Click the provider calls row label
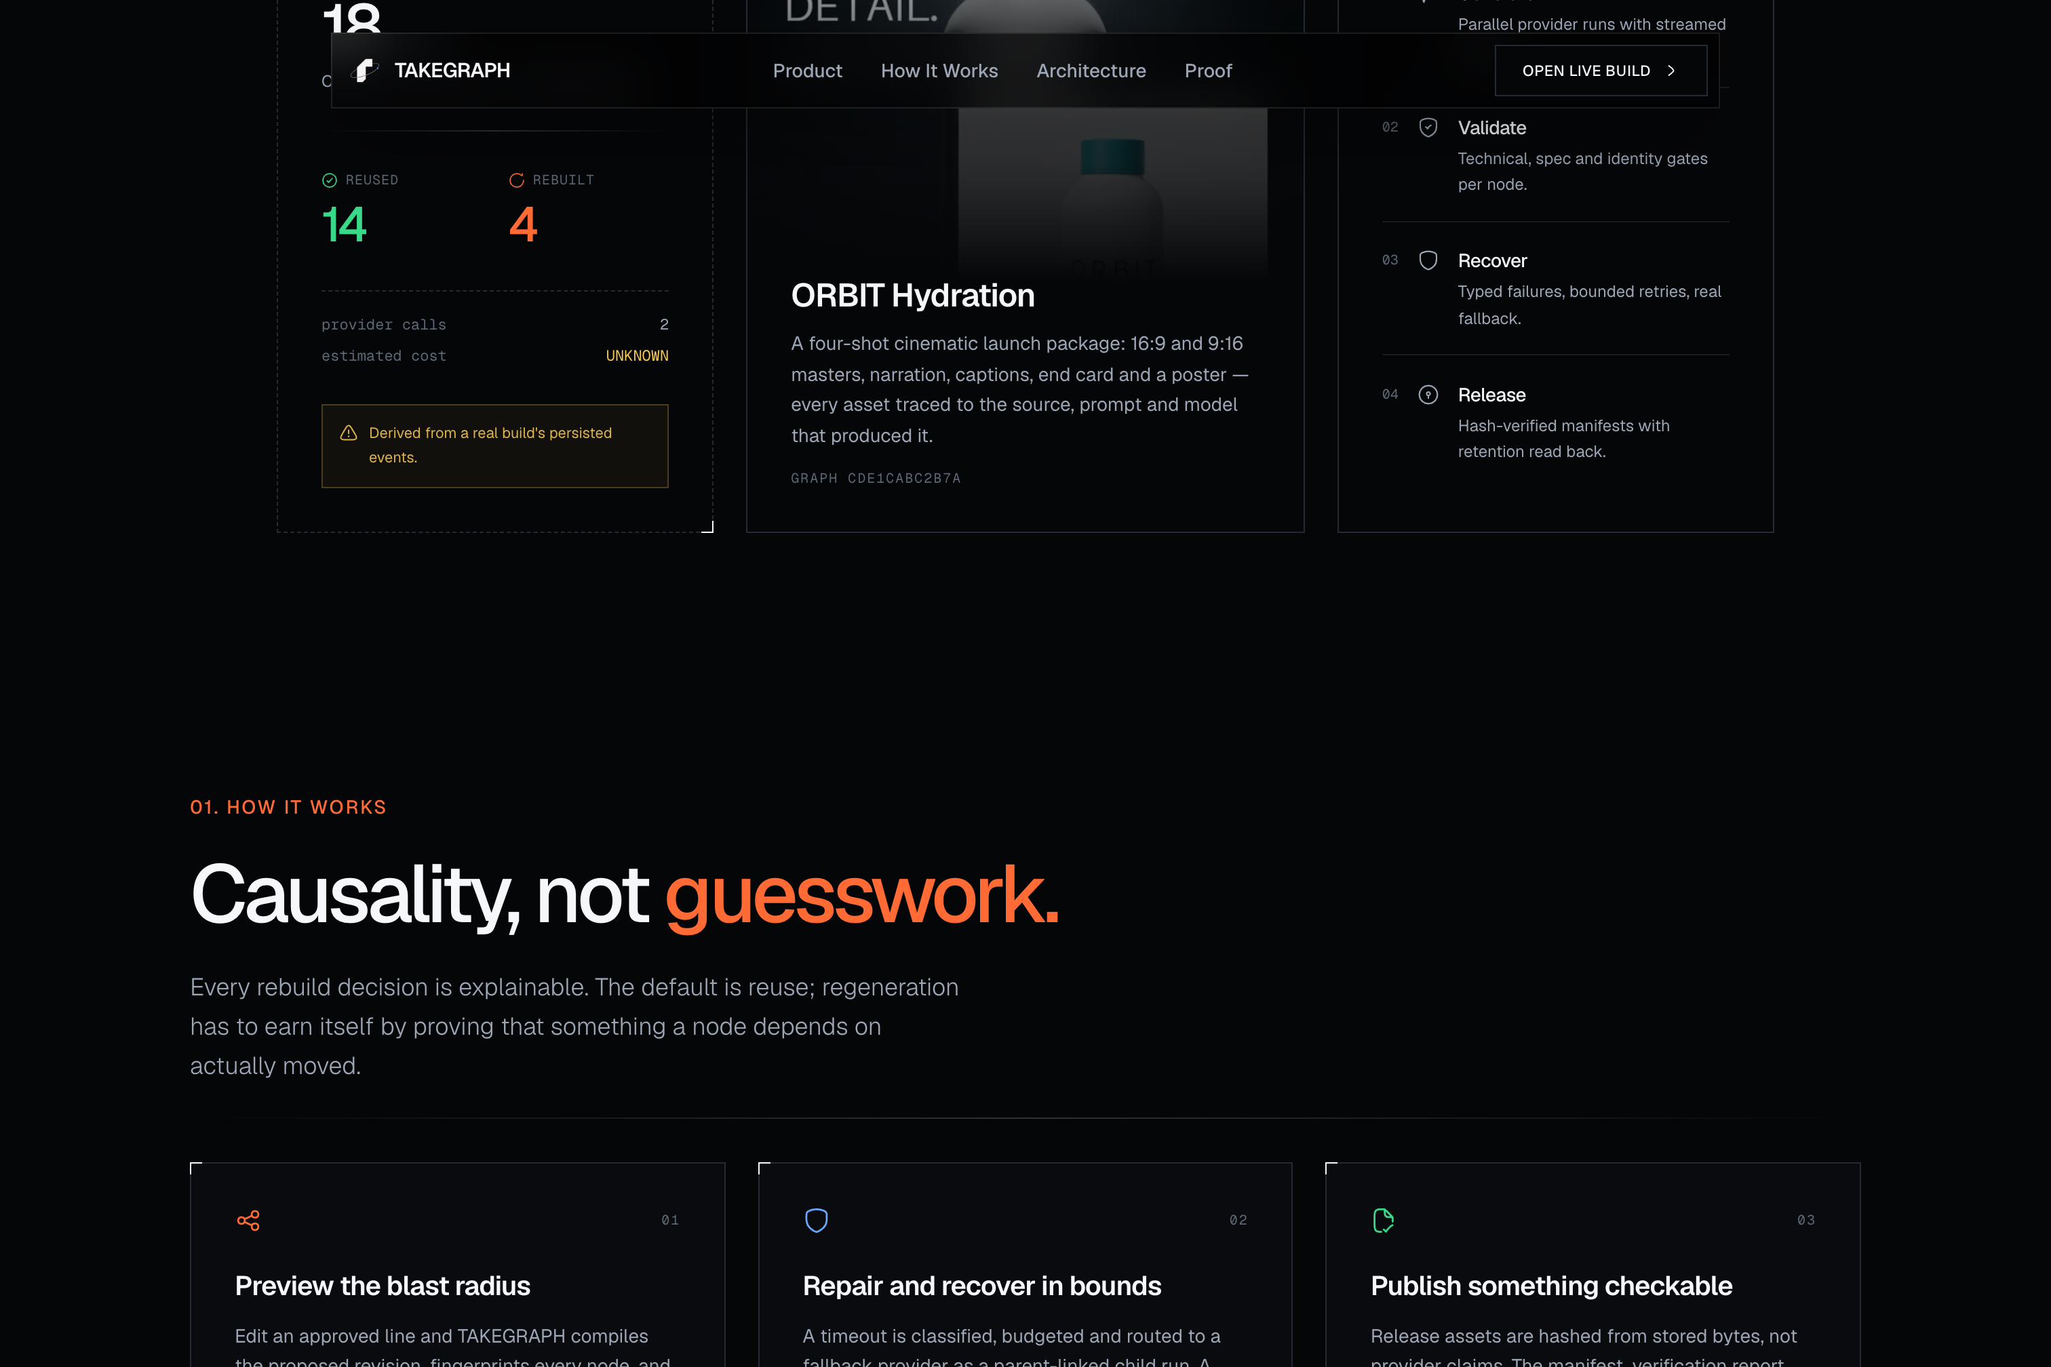 pos(384,324)
